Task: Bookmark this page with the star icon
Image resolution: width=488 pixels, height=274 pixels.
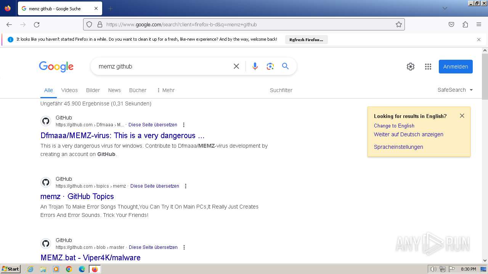Action: [x=399, y=24]
